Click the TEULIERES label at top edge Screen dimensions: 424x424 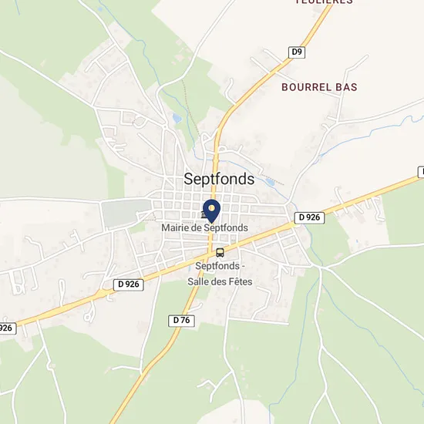point(324,2)
